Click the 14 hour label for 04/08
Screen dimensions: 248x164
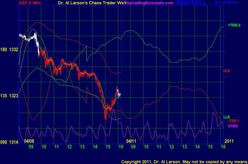(x=95, y=147)
